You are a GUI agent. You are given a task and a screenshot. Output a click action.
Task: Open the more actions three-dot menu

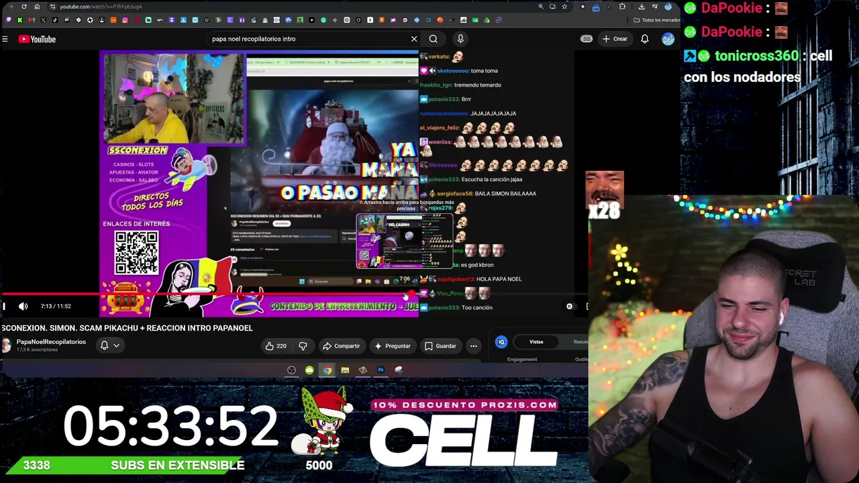click(474, 346)
